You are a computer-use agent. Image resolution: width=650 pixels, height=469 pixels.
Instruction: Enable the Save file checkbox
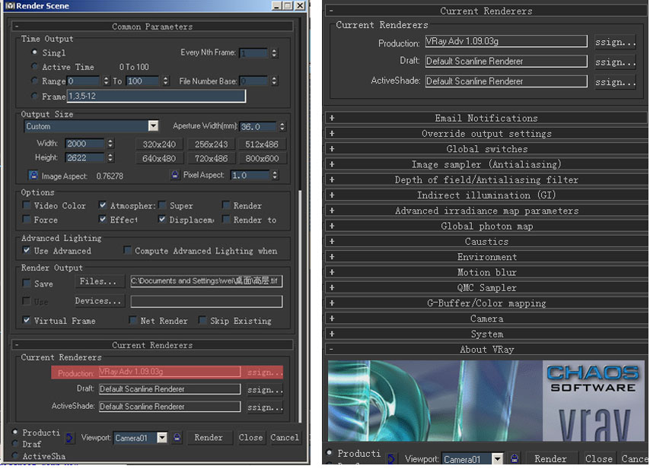[x=27, y=283]
